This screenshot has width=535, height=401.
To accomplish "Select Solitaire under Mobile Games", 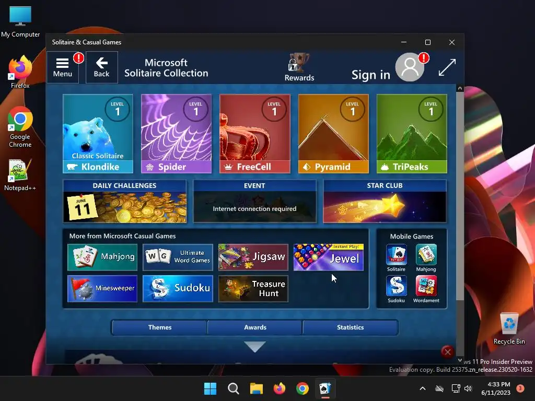I will (396, 258).
